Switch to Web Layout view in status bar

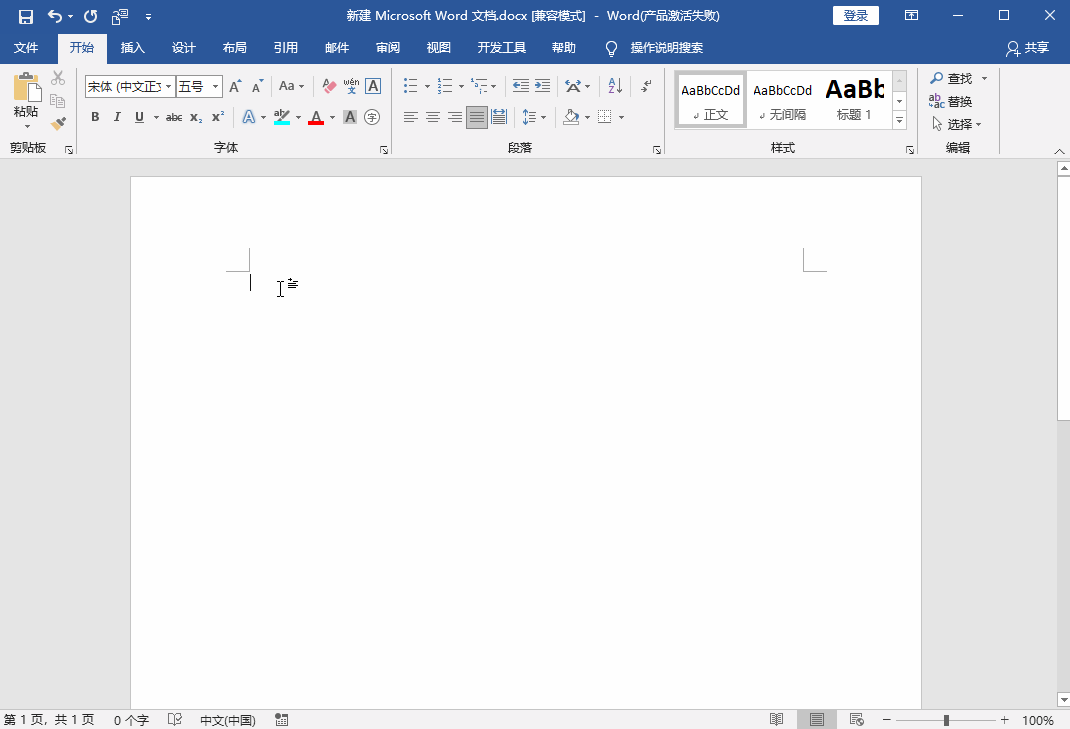click(x=857, y=719)
